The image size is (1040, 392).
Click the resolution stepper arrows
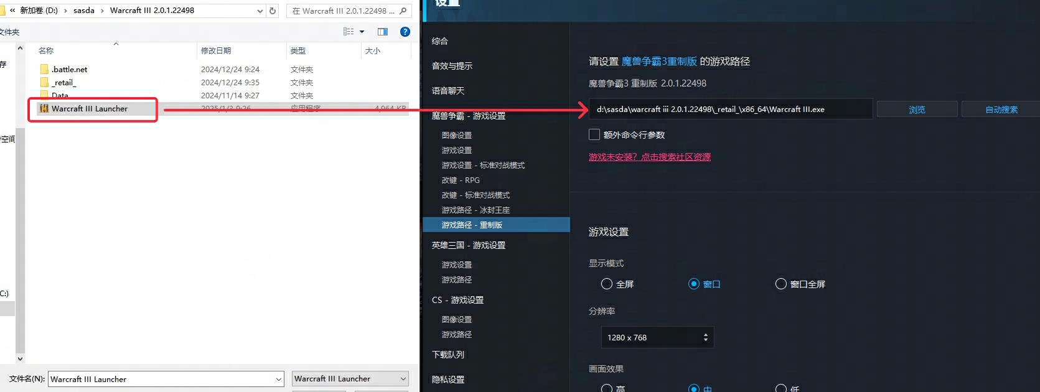click(x=705, y=337)
